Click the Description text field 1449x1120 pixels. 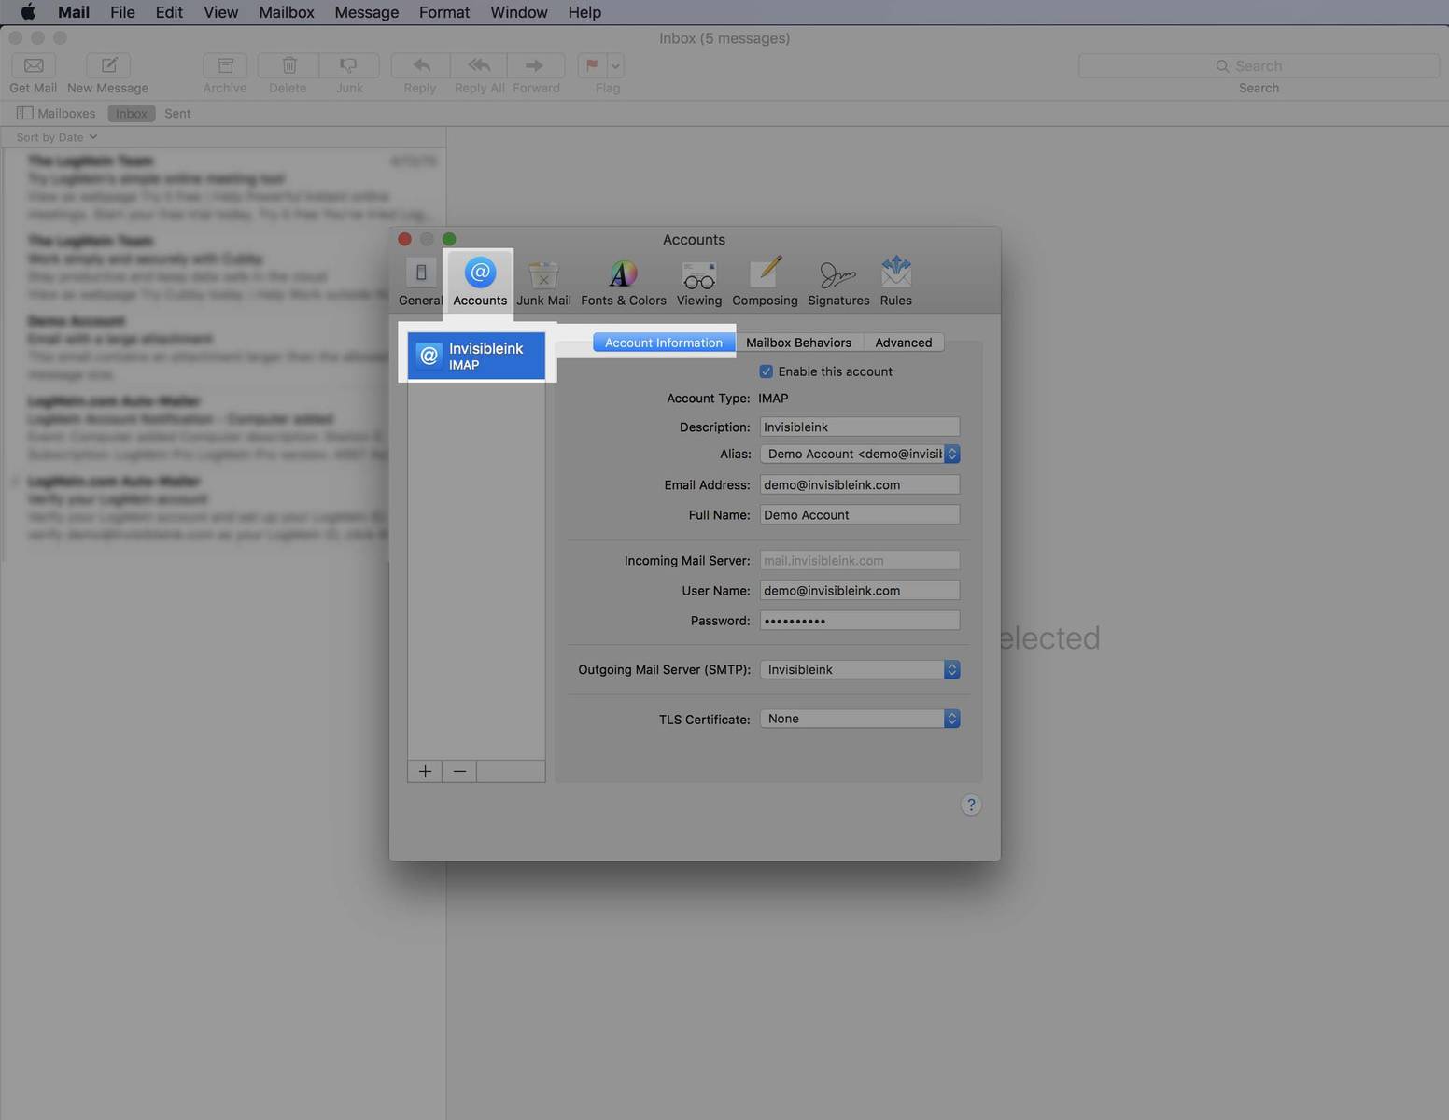point(859,427)
